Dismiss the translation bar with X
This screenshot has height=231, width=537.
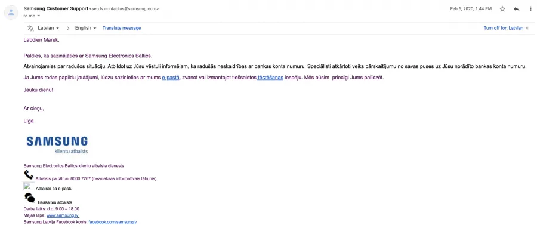pos(527,28)
